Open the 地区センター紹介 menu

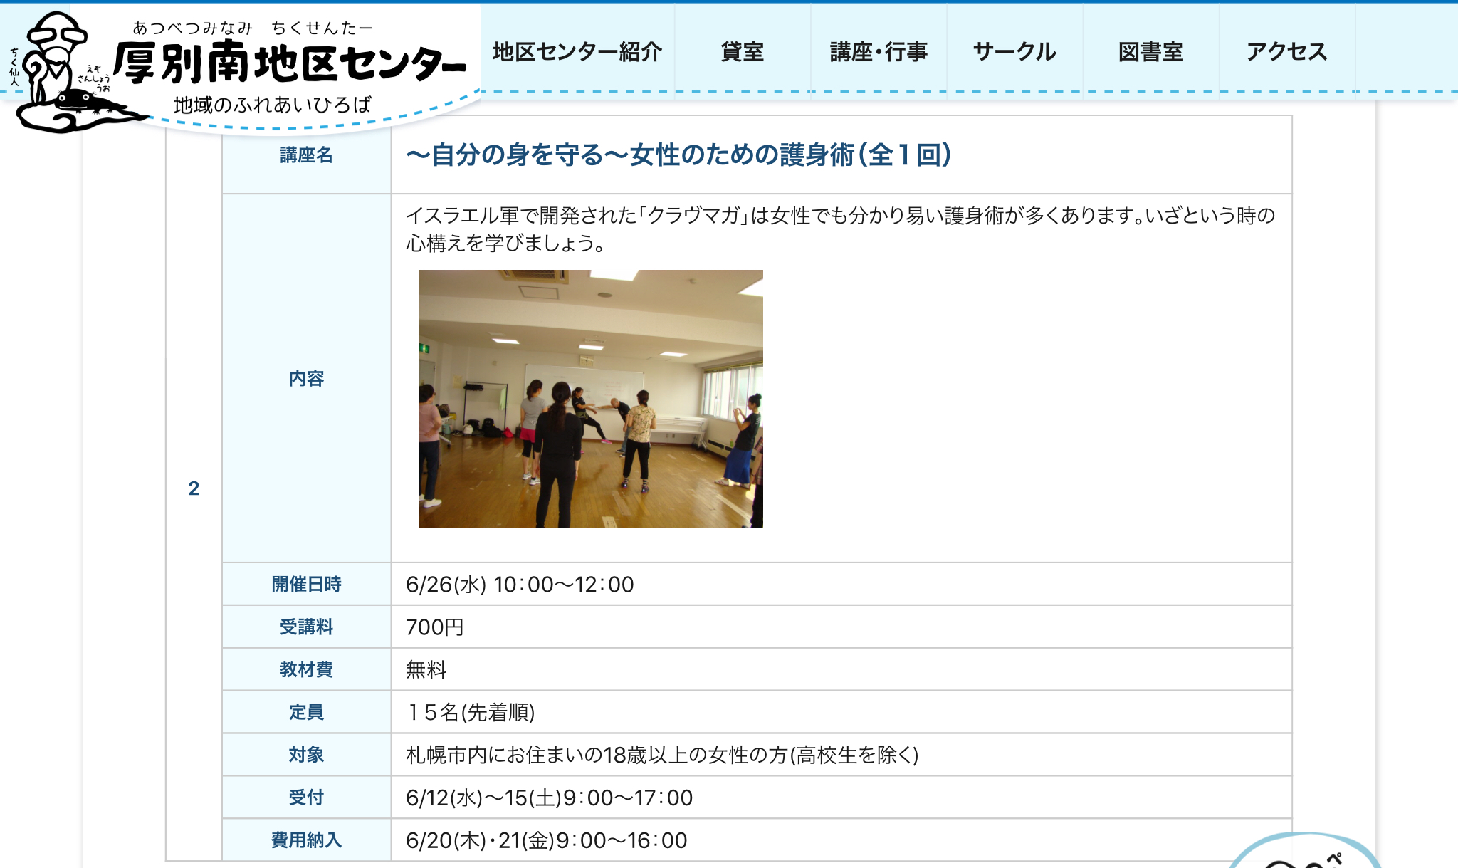(x=577, y=52)
